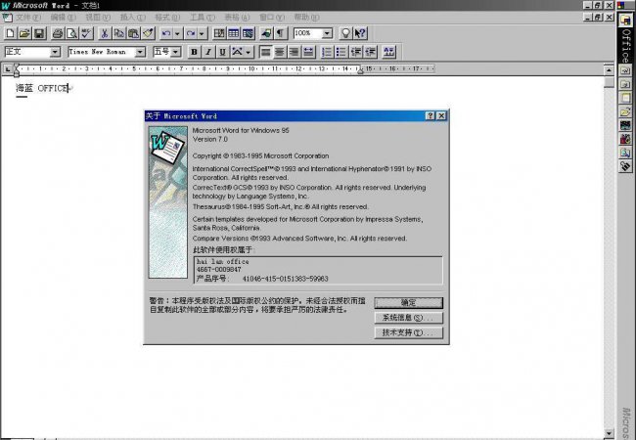Screen dimensions: 636x440
Task: Toggle numbered list formatting
Action: tap(327, 52)
